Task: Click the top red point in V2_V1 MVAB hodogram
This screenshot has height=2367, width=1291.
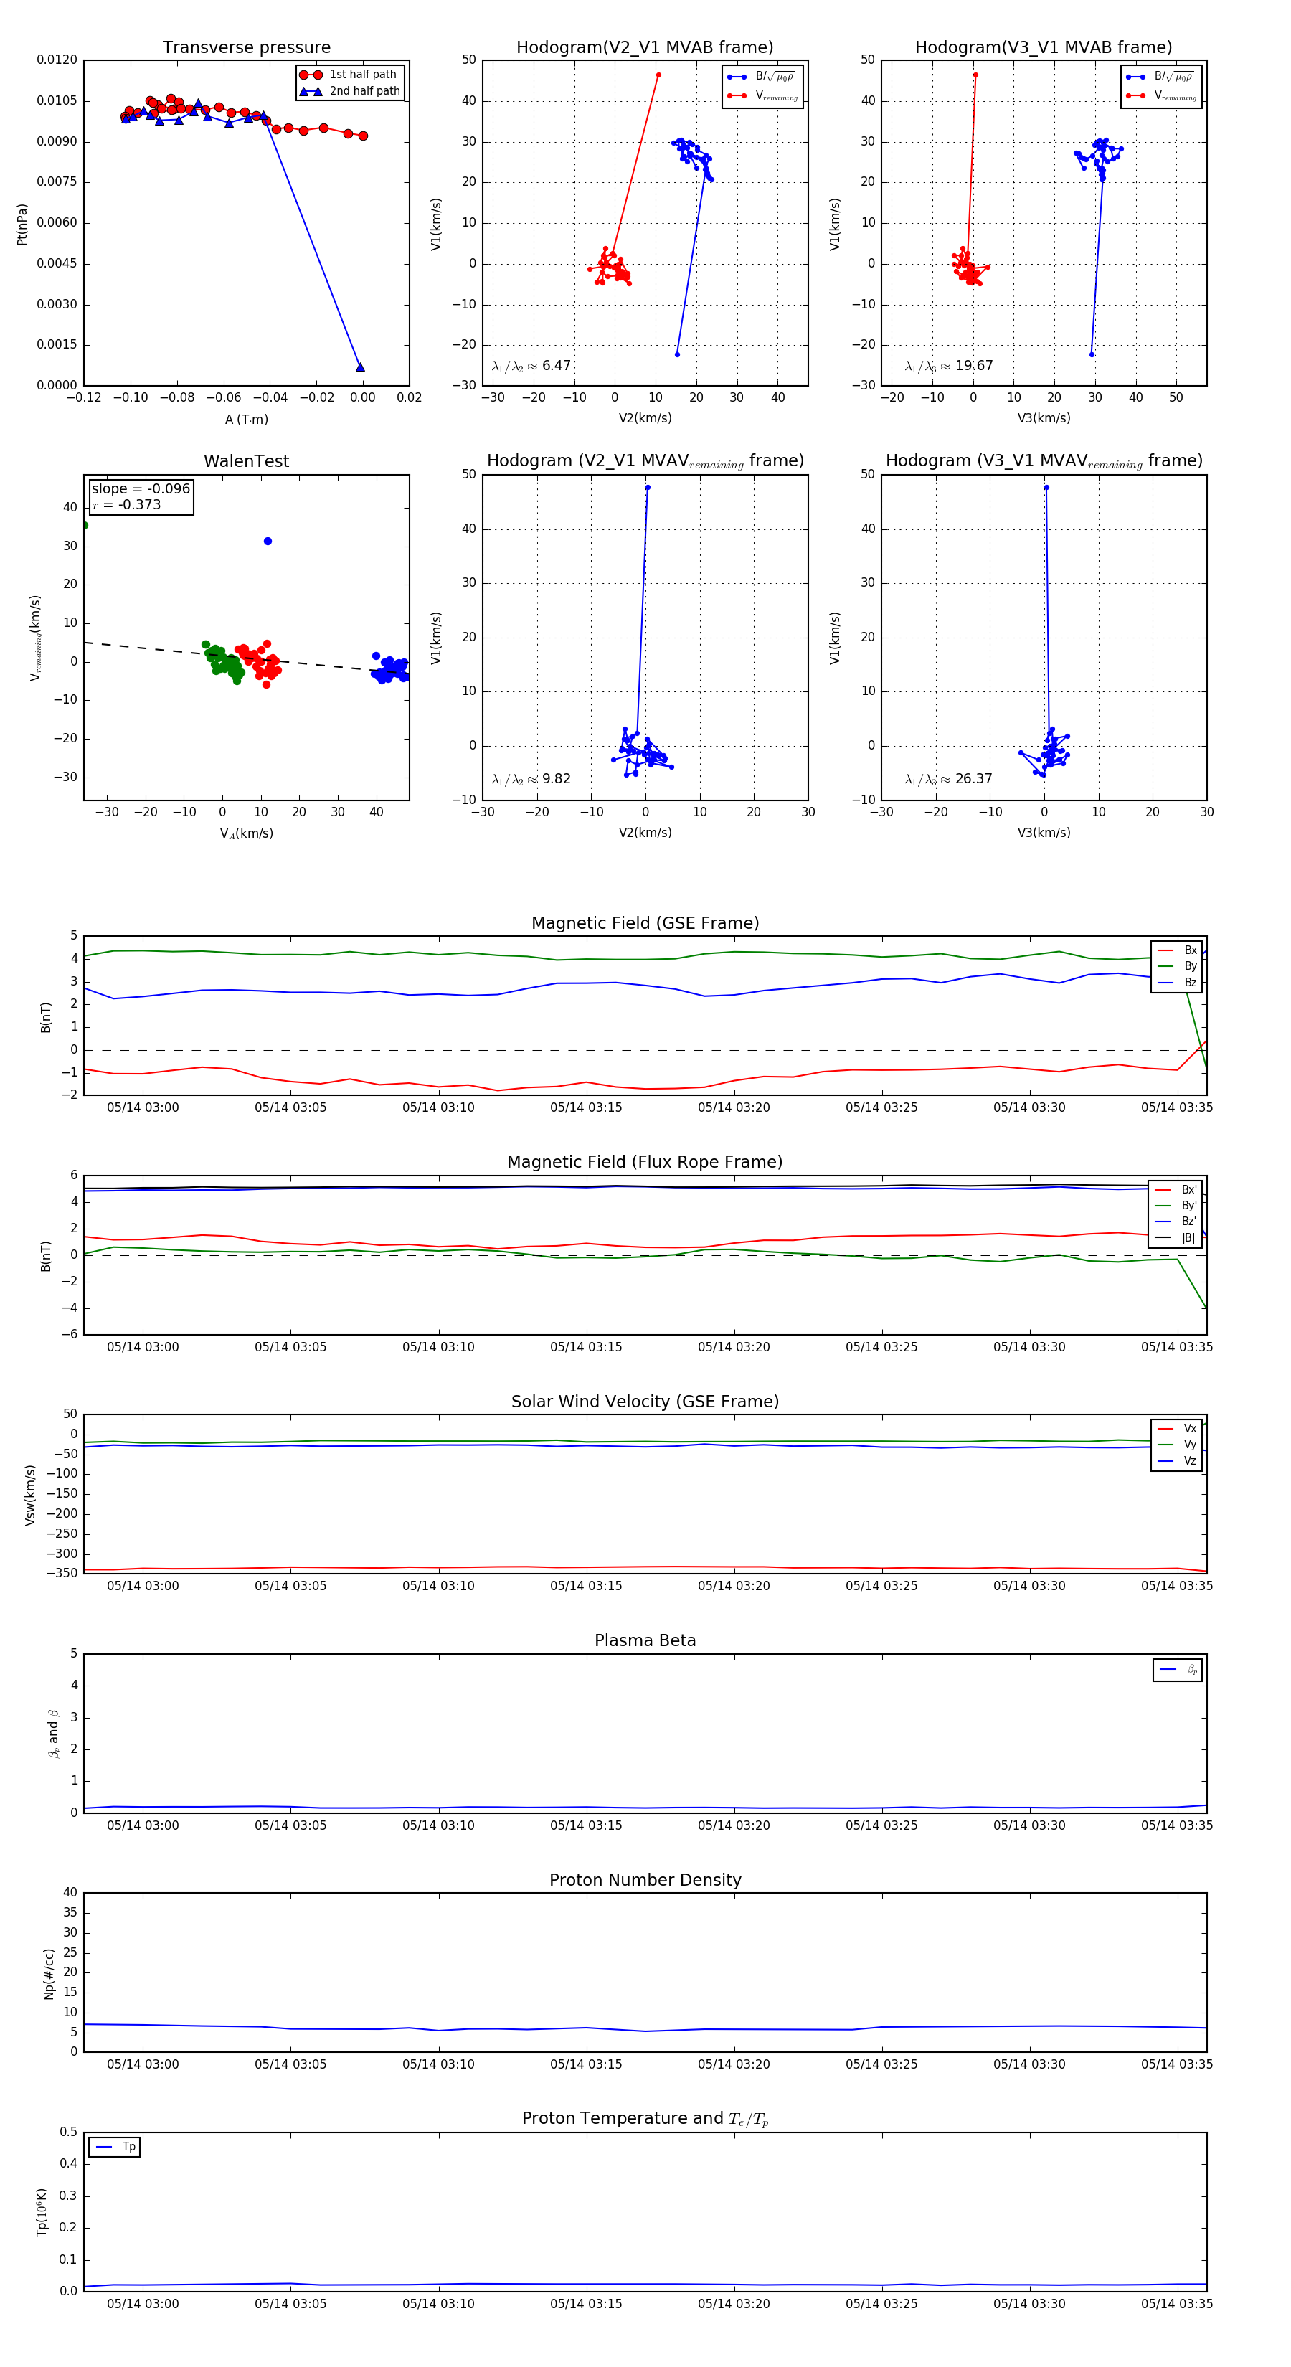Action: [658, 75]
